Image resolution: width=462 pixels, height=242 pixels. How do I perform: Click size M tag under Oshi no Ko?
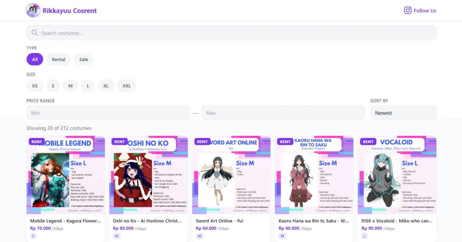(x=117, y=236)
